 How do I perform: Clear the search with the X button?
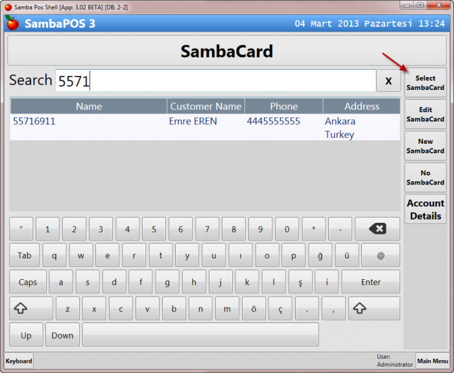point(388,81)
